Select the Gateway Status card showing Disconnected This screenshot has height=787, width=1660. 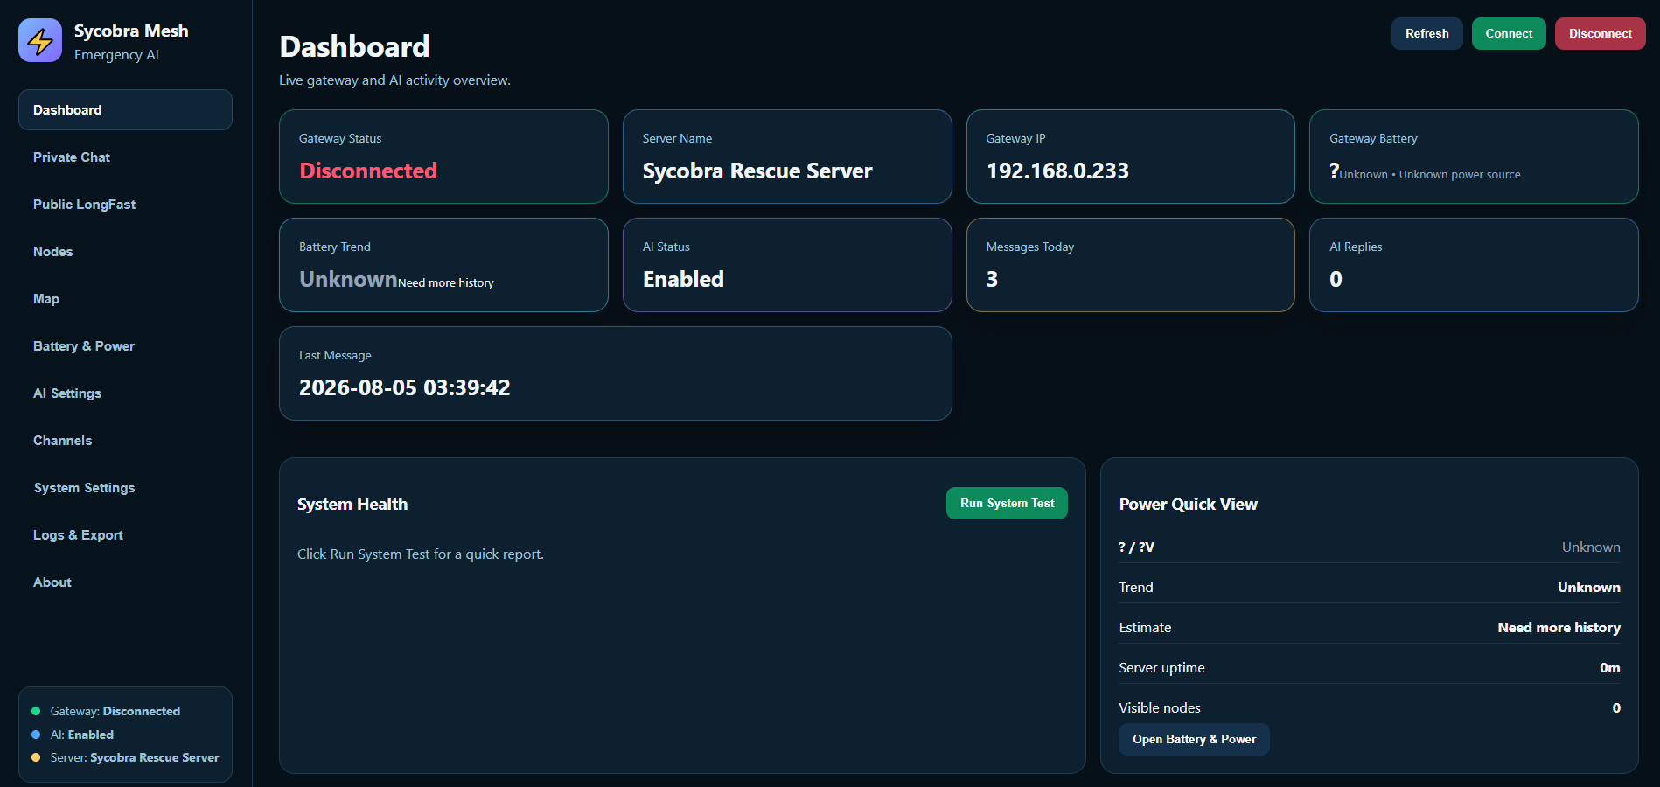[443, 157]
